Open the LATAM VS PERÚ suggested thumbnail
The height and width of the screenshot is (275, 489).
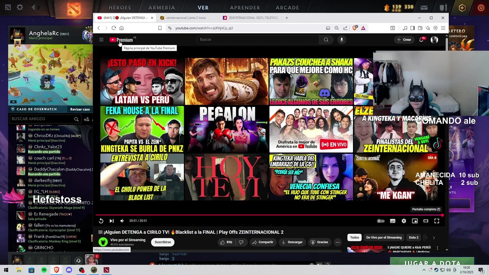point(142,81)
